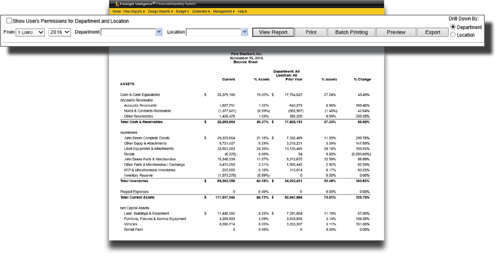Click into the Location input field
The height and width of the screenshot is (256, 497).
click(x=213, y=32)
